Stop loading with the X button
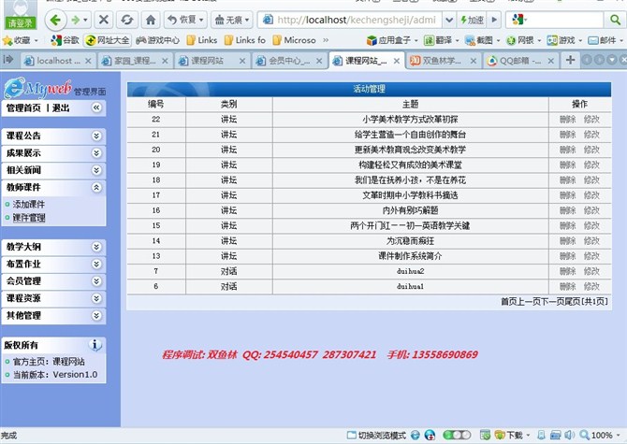 [x=104, y=20]
